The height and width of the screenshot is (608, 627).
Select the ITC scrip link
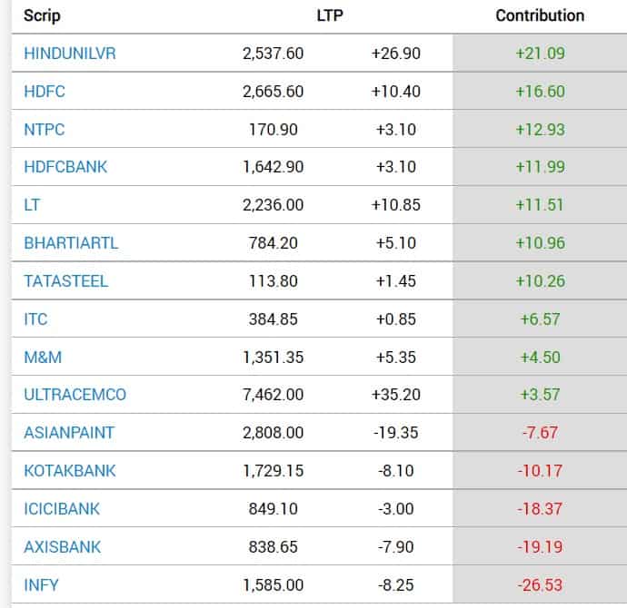pyautogui.click(x=36, y=319)
